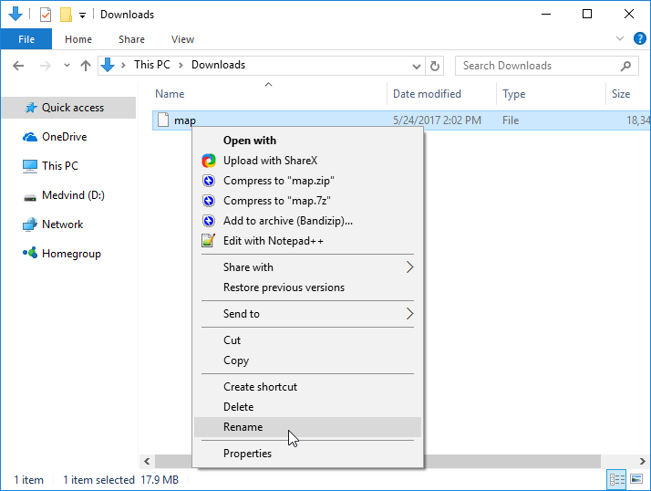Image resolution: width=651 pixels, height=491 pixels.
Task: Sort by the Size column header
Action: pos(628,94)
